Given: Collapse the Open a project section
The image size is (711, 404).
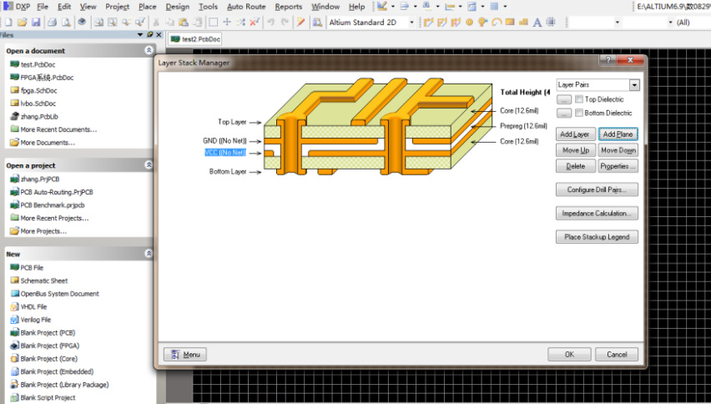Looking at the screenshot, I should [149, 165].
